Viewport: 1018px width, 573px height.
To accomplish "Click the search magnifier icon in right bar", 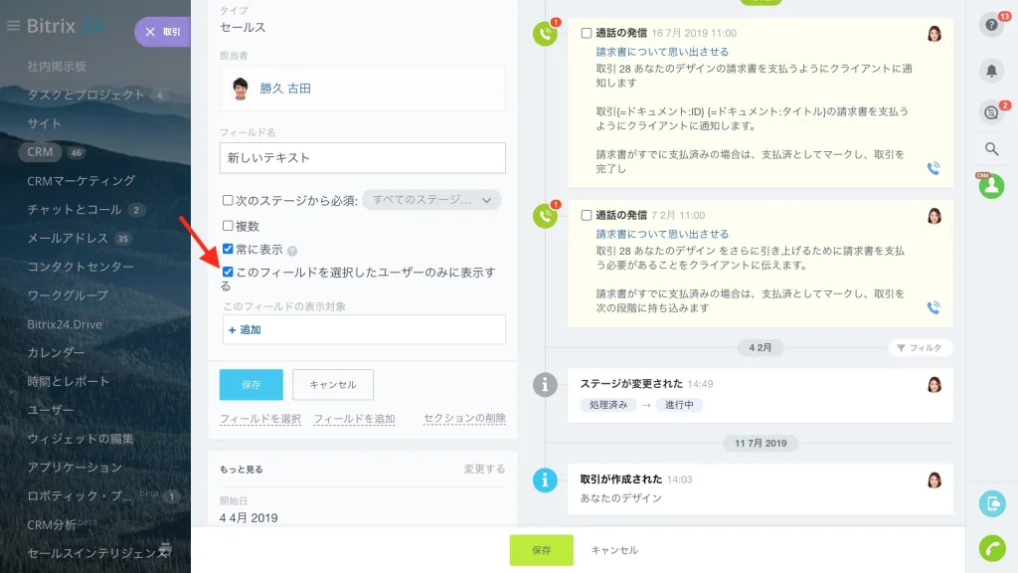I will click(x=991, y=149).
